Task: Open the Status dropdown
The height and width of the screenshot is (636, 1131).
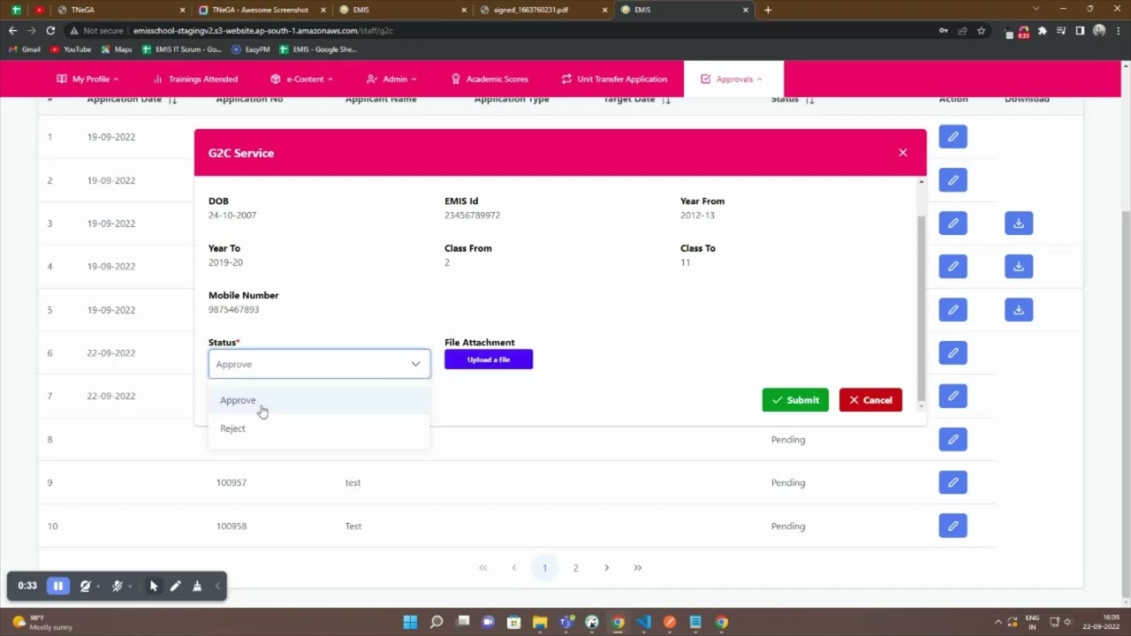Action: coord(319,364)
